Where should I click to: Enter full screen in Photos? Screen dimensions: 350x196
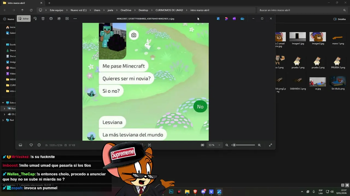(x=270, y=145)
